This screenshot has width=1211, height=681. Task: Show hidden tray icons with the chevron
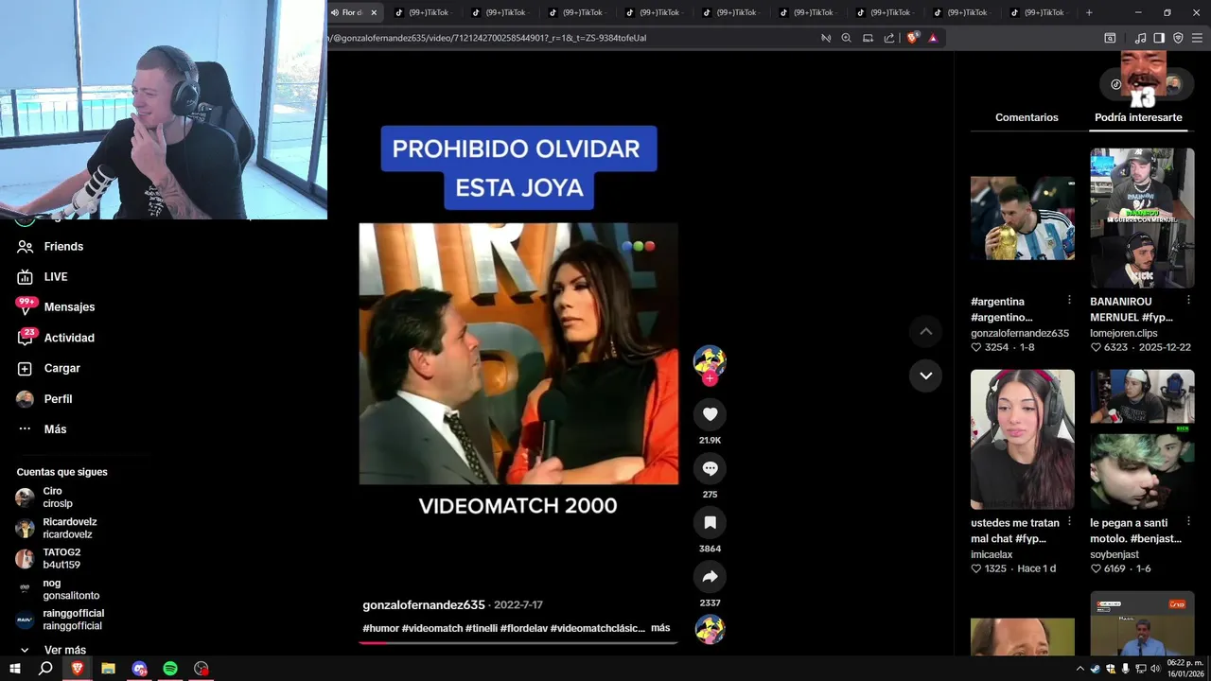pos(1080,669)
